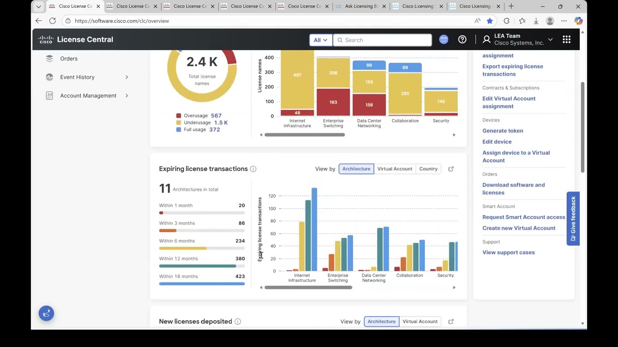Open Account Management in sidebar

[x=88, y=95]
